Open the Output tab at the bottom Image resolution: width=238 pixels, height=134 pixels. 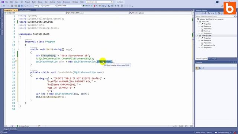pos(6,129)
